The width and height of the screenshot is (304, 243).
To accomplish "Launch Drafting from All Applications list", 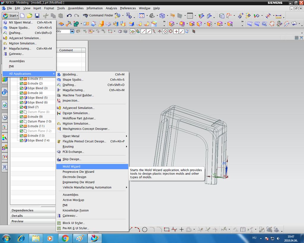I will point(92,85).
